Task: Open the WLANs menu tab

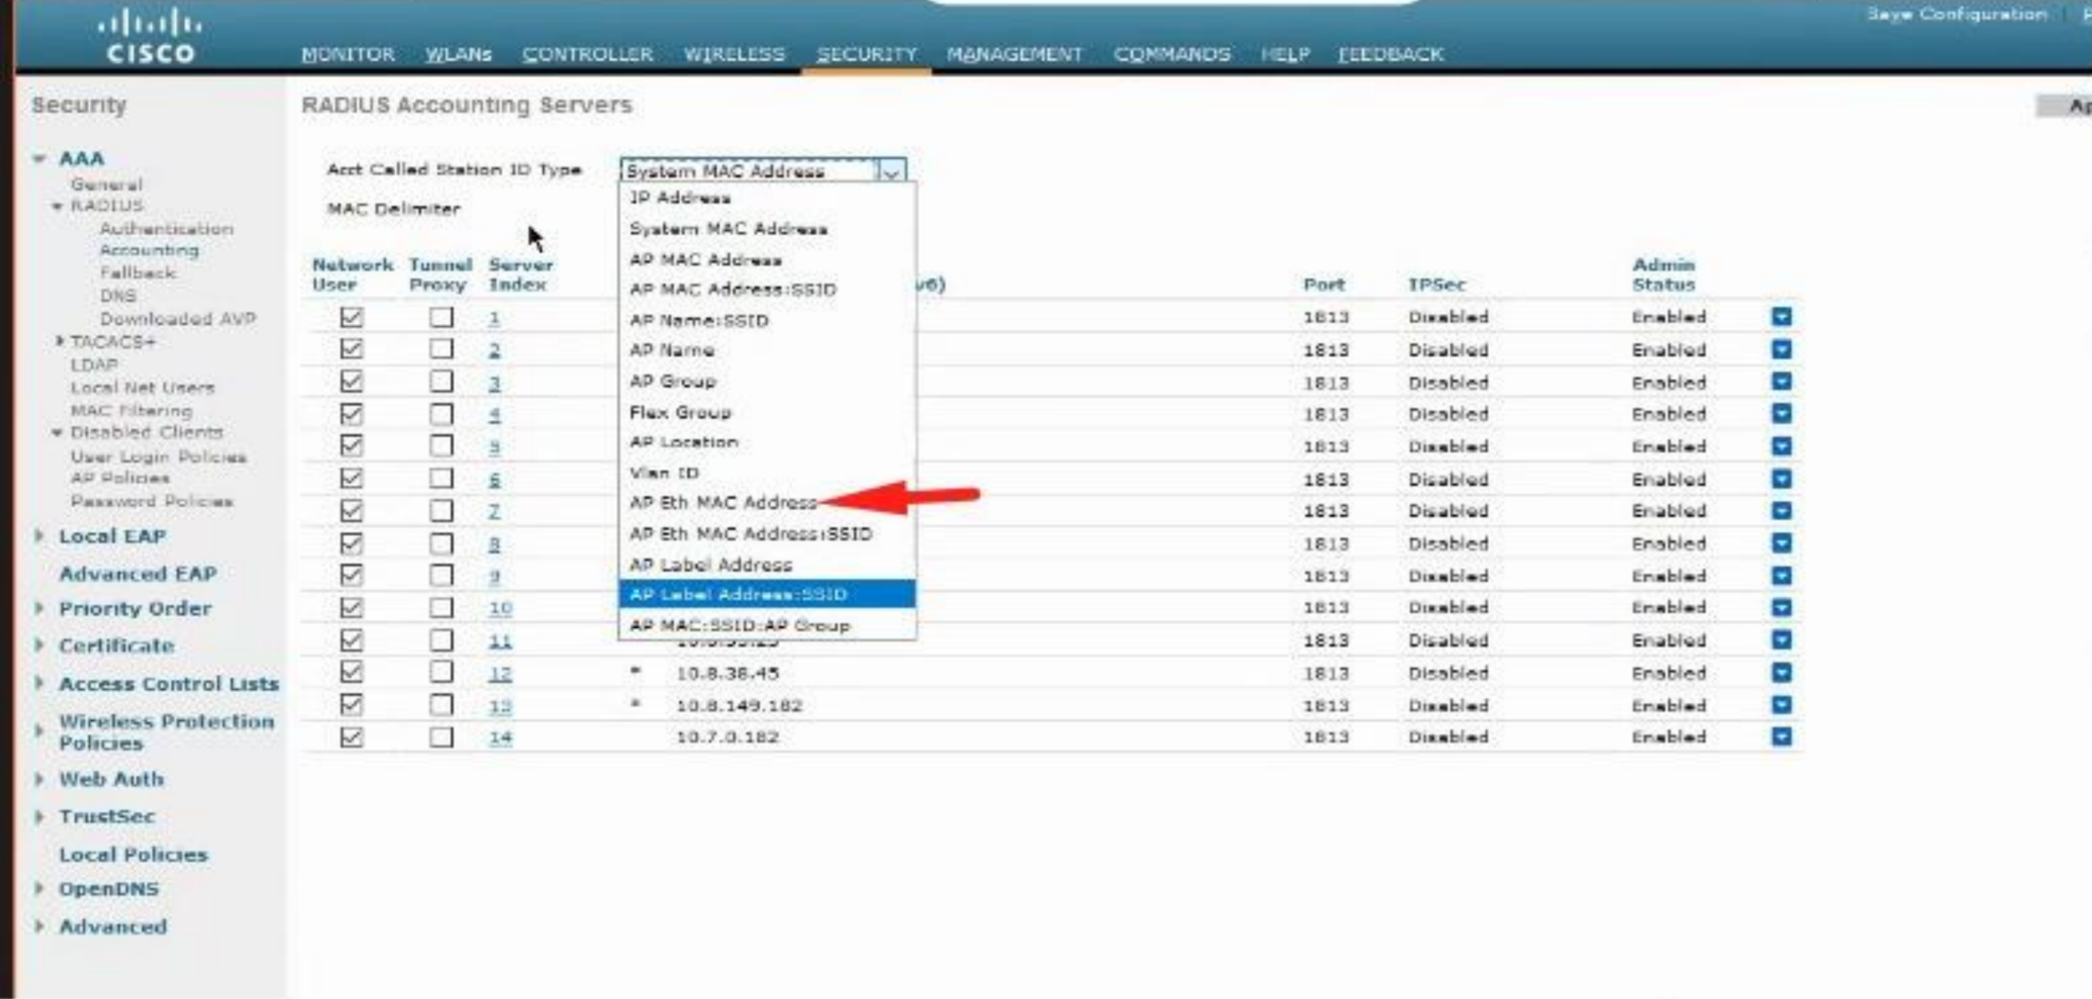Action: [x=458, y=54]
